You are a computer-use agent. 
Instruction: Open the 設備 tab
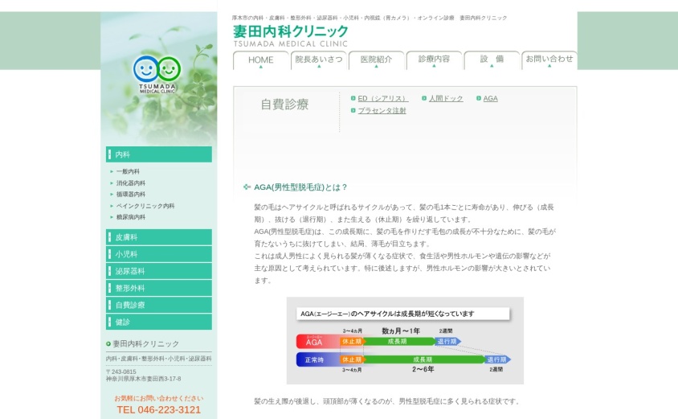tap(492, 60)
